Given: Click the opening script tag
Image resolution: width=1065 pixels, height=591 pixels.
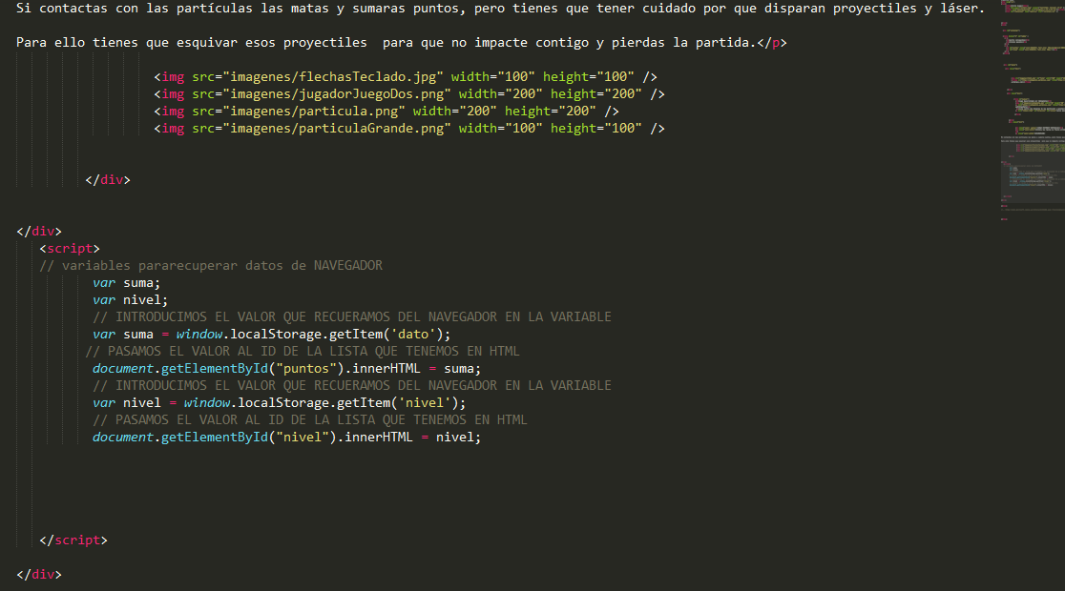Looking at the screenshot, I should tap(70, 248).
